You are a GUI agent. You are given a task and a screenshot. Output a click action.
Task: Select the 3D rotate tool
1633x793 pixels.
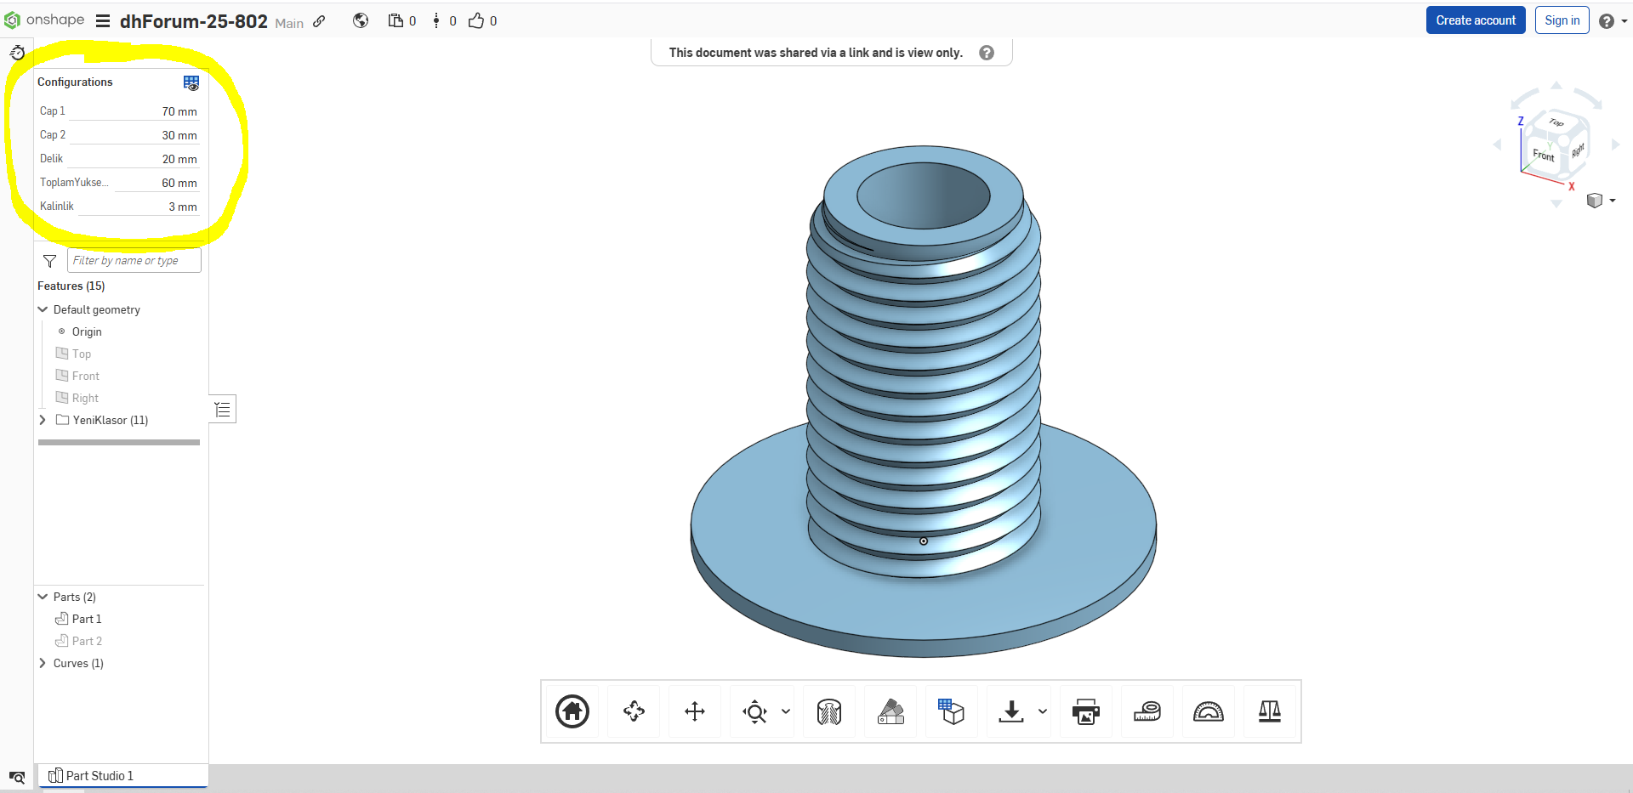(x=634, y=711)
